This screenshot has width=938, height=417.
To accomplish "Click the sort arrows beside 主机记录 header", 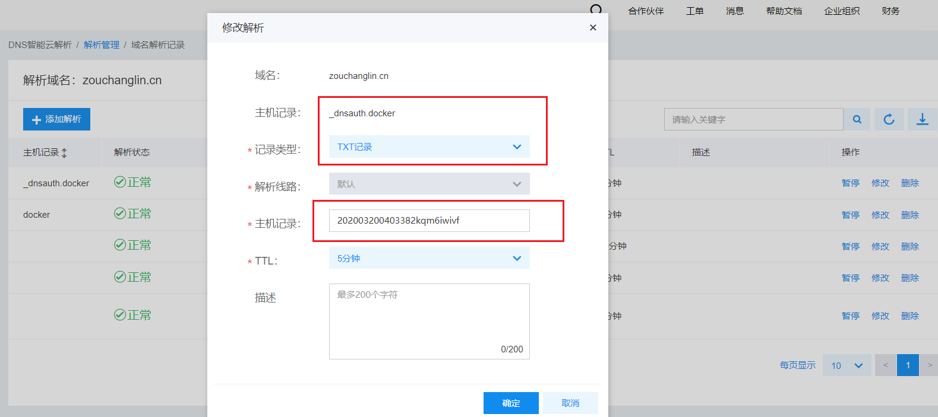I will point(64,153).
